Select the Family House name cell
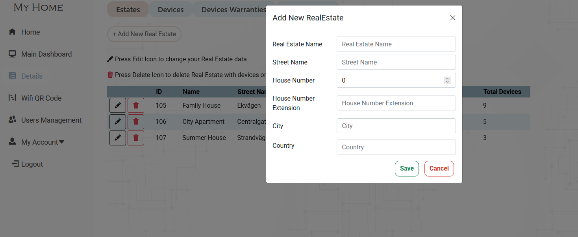Image resolution: width=578 pixels, height=237 pixels. (202, 105)
